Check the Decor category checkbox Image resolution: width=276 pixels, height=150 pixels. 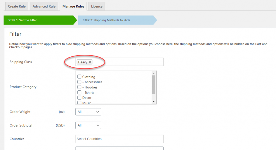(x=79, y=98)
